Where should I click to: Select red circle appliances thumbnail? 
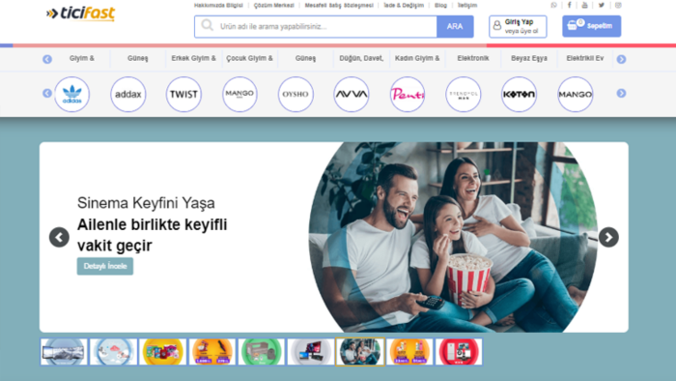coord(459,352)
